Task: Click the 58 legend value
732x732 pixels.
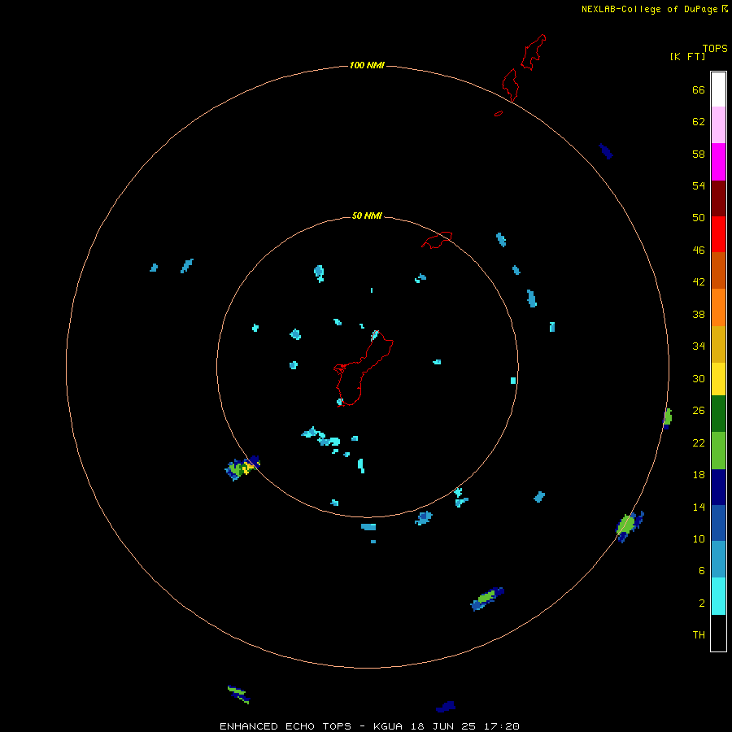Action: click(x=699, y=154)
